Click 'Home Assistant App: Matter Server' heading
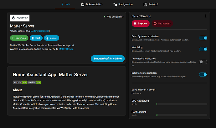 click(50, 75)
